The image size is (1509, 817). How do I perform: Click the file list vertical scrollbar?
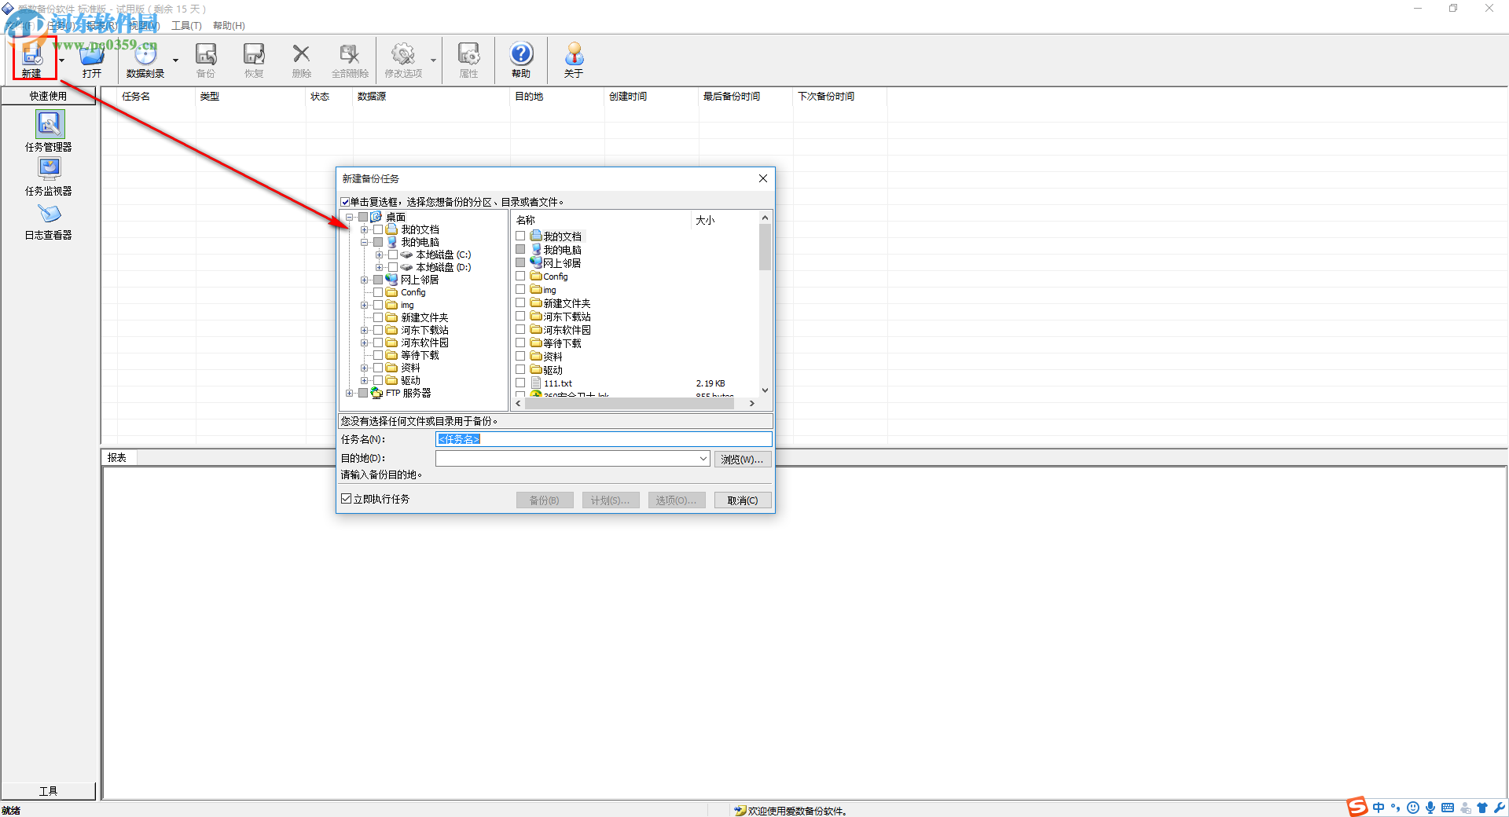click(765, 314)
